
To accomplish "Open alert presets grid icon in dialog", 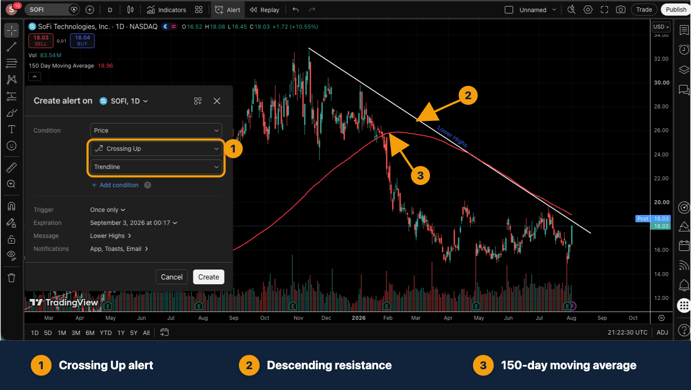I will (x=198, y=101).
